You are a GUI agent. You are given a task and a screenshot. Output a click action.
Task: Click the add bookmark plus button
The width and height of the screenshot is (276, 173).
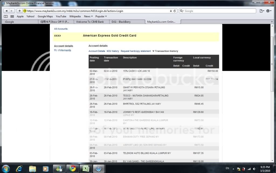[x=19, y=11]
